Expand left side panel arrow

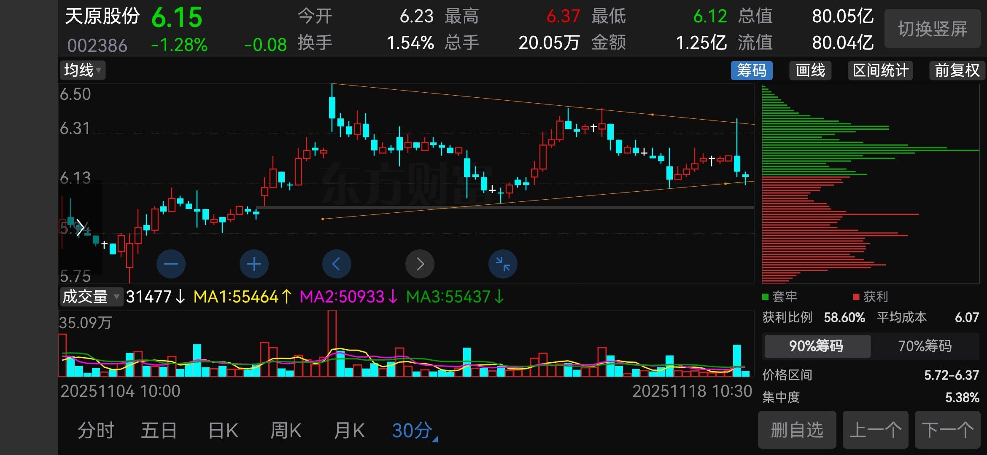tap(80, 228)
